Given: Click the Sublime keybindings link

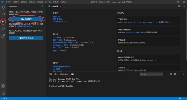Looking at the screenshot, I should [x=129, y=33].
